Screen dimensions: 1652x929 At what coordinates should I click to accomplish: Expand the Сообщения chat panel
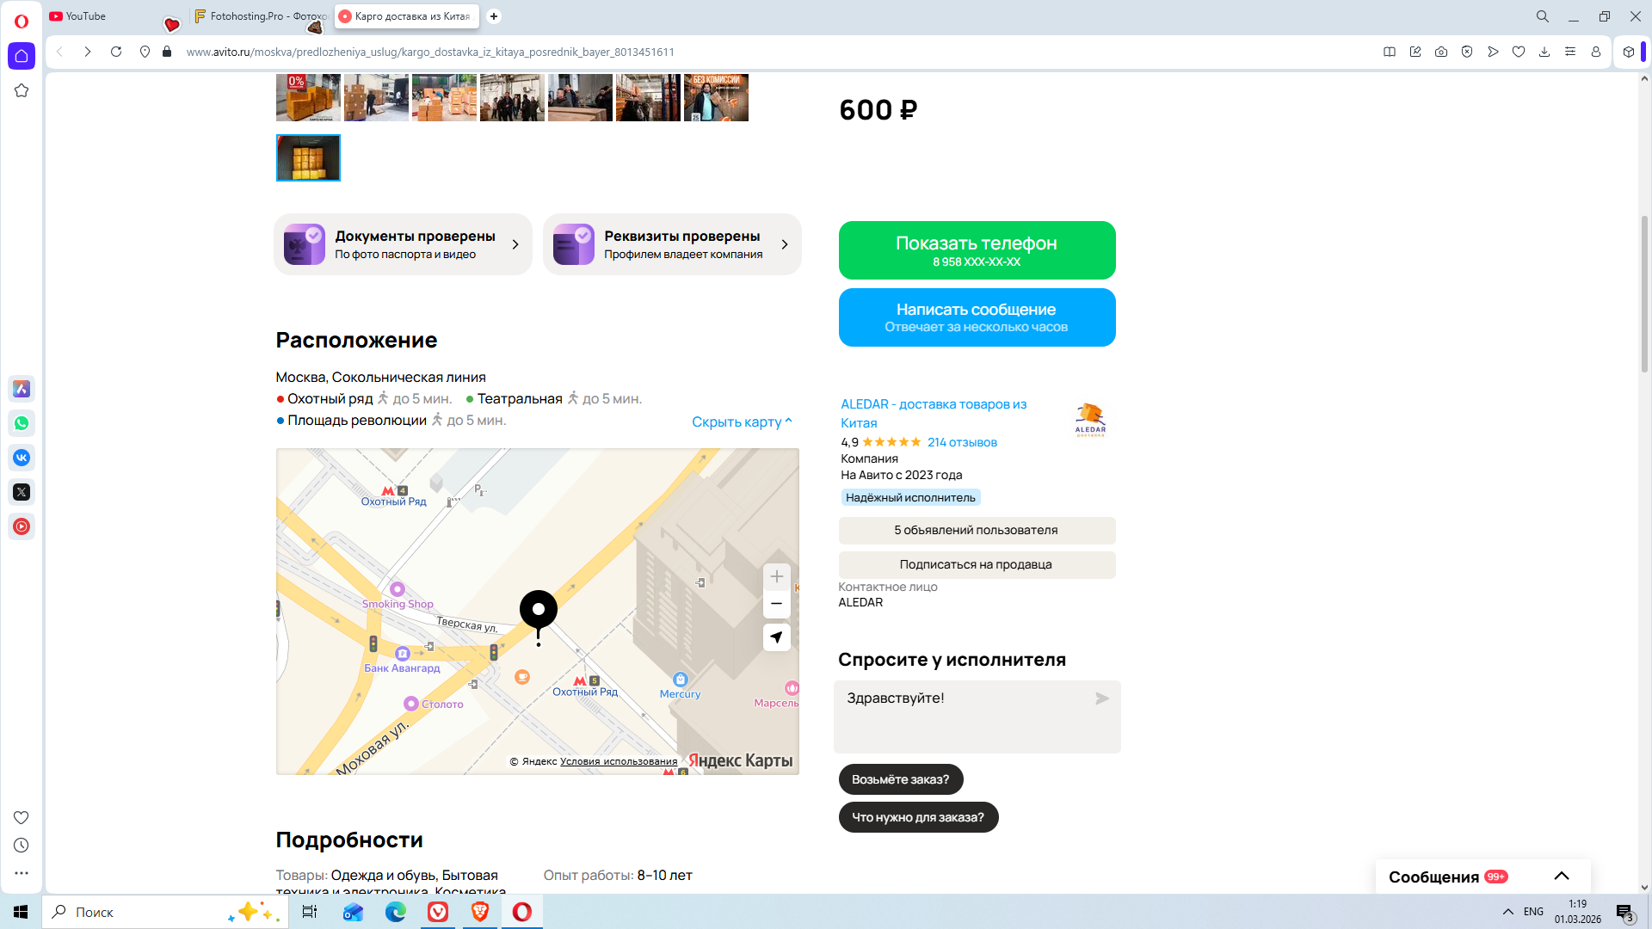(x=1561, y=877)
